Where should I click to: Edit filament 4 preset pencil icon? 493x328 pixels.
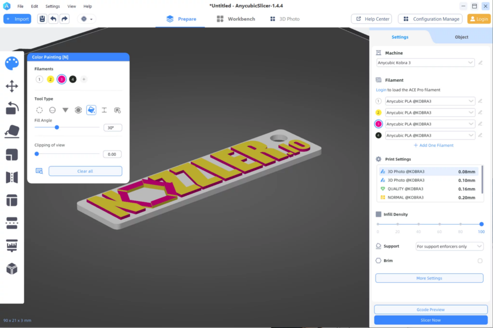[480, 135]
